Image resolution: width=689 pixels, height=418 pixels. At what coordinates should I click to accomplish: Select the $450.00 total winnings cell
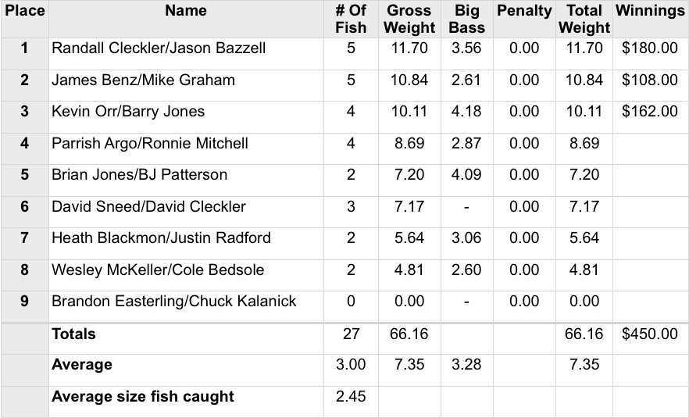650,334
